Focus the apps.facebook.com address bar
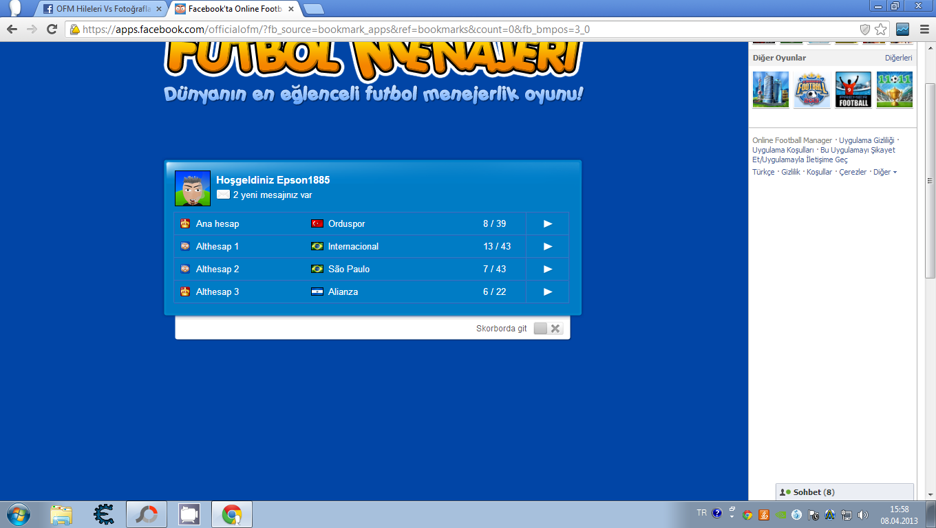Image resolution: width=936 pixels, height=528 pixels. tap(465, 30)
